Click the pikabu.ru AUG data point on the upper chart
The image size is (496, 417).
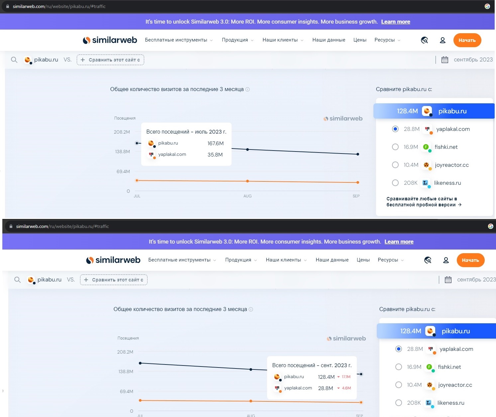(248, 150)
